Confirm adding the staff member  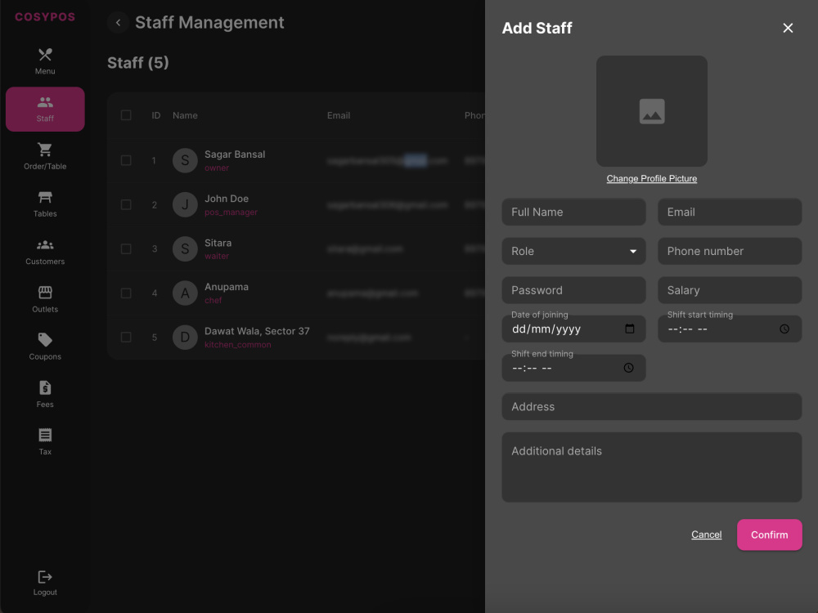tap(770, 535)
